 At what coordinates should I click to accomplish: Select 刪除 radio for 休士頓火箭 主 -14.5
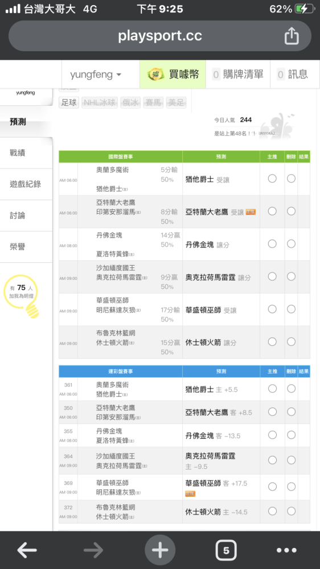(x=291, y=511)
